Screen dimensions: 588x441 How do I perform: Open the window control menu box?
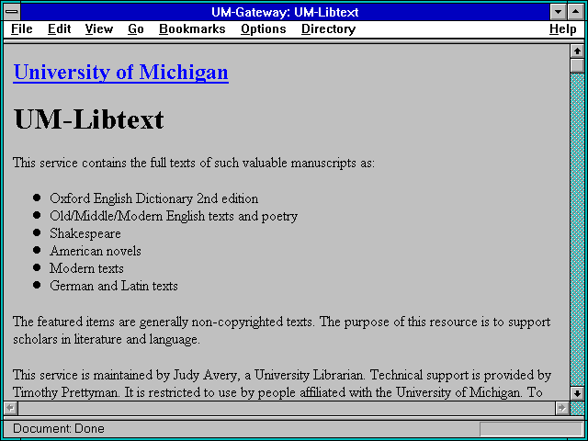coord(12,12)
